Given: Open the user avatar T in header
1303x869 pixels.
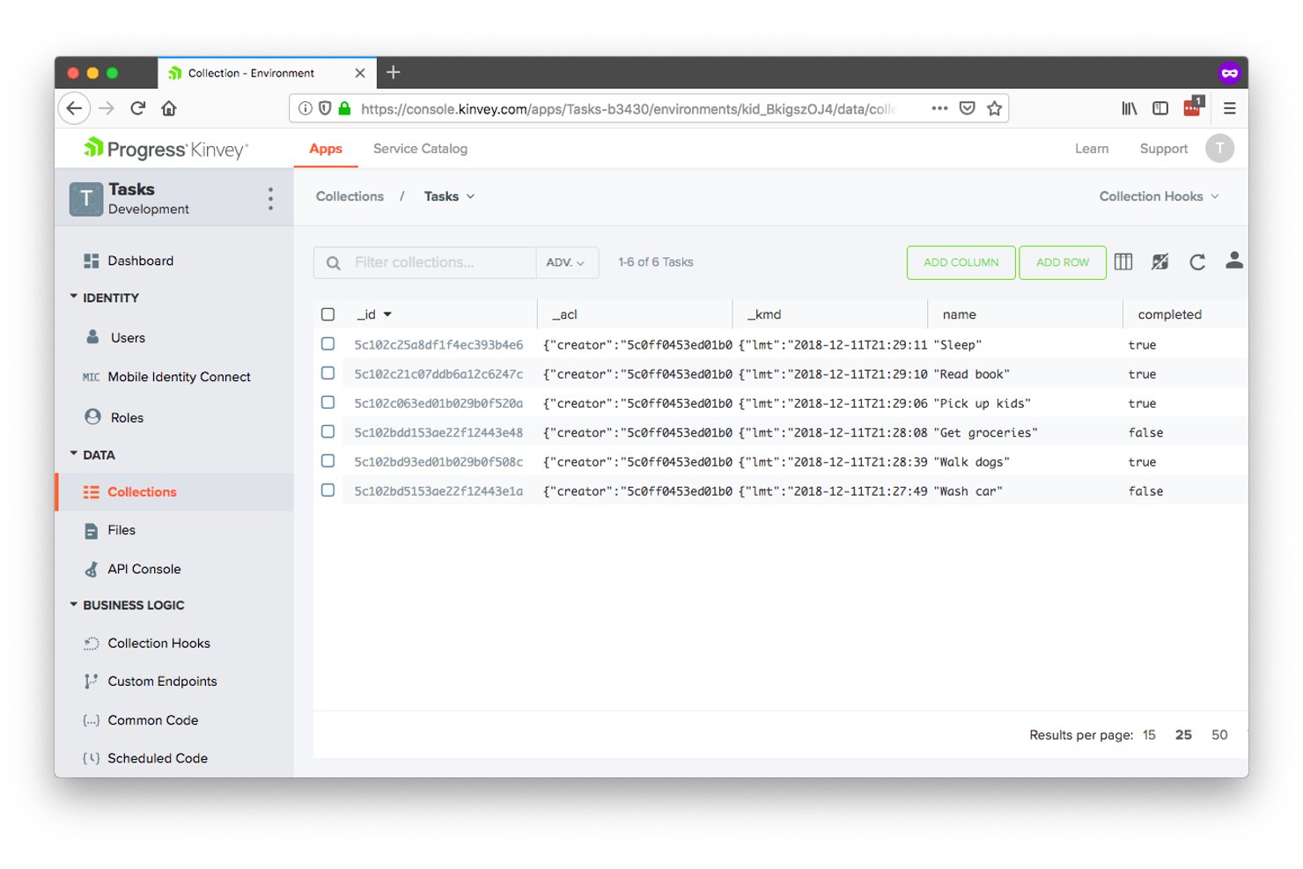Looking at the screenshot, I should pos(1219,148).
